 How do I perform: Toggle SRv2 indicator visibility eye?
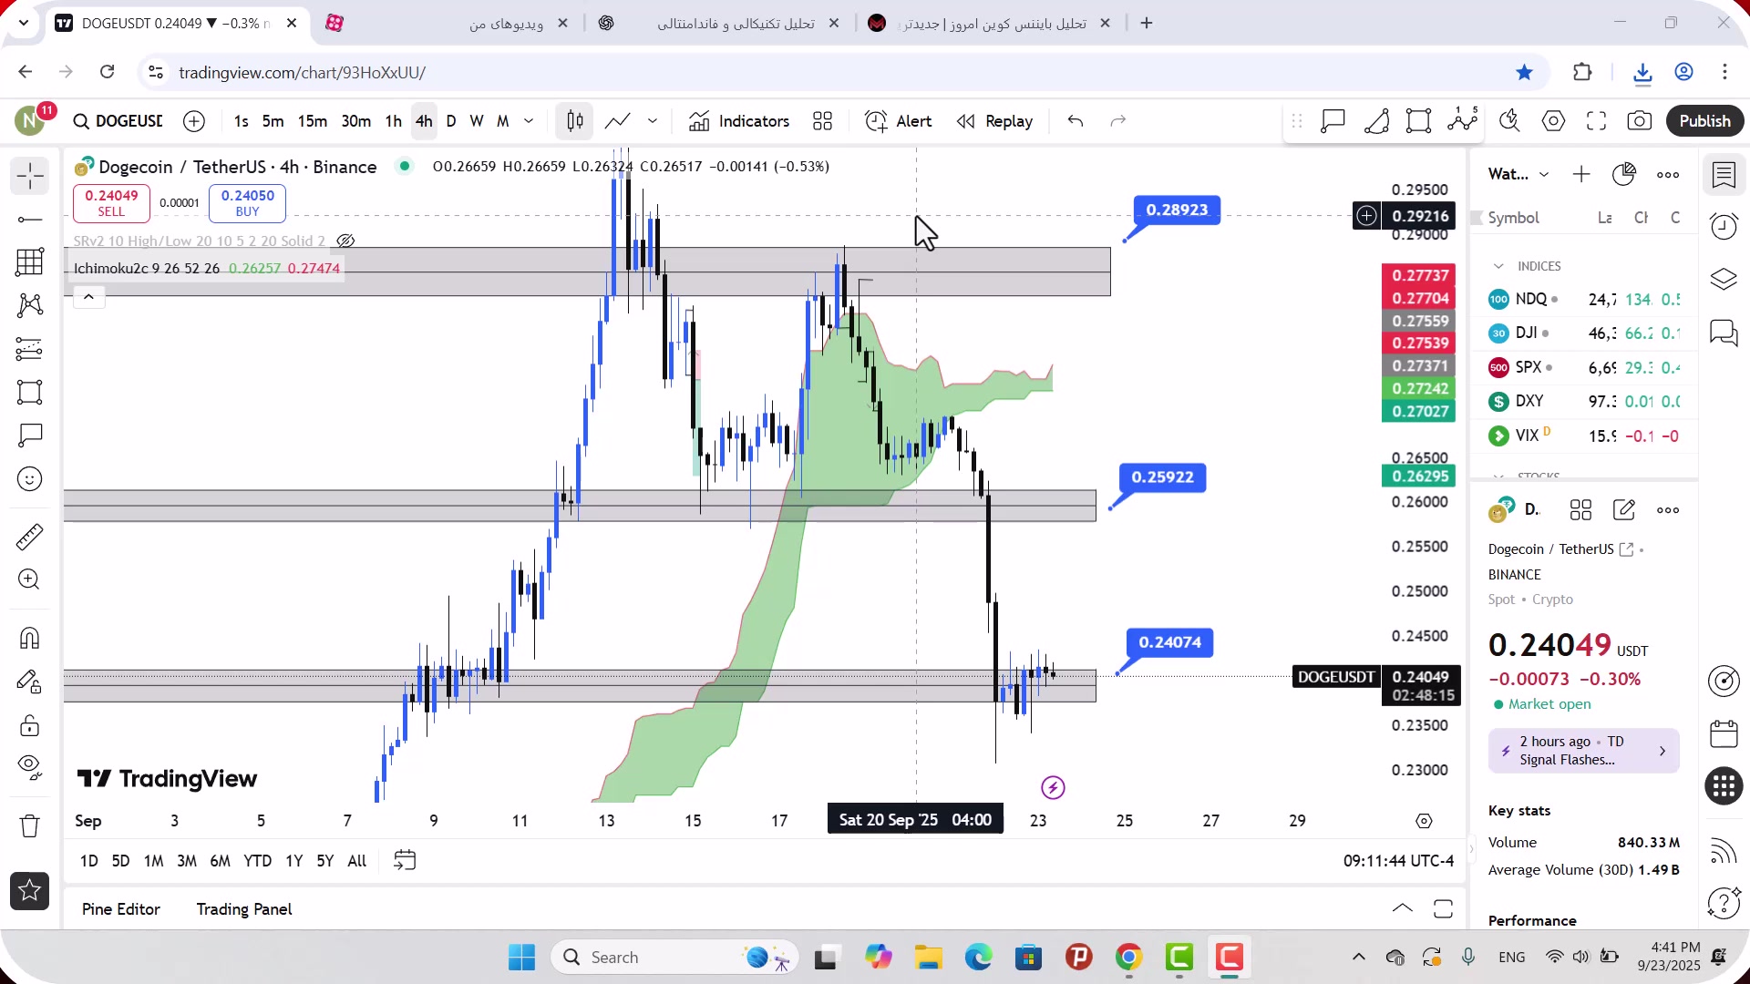345,241
